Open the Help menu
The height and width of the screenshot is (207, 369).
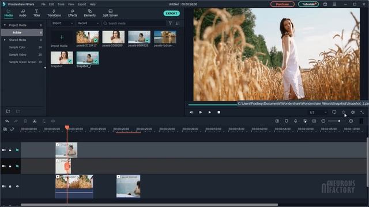(93, 4)
